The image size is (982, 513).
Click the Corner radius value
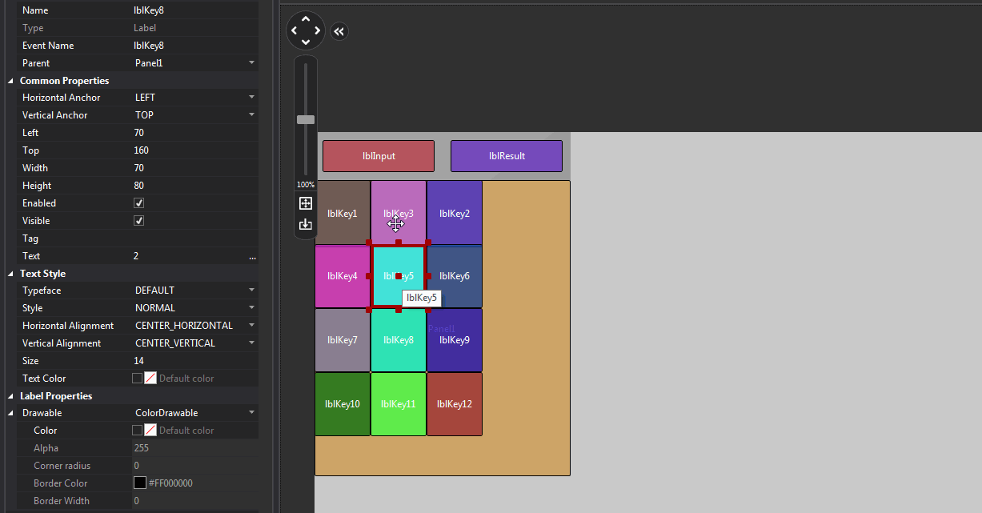coord(194,466)
